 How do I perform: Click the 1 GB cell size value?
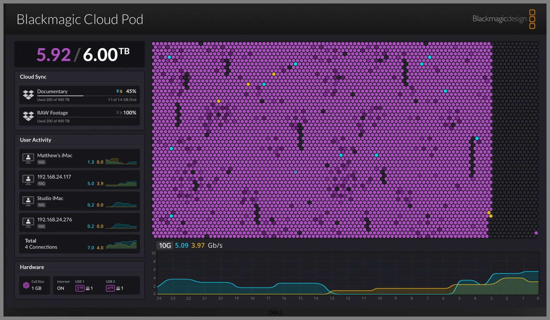coord(36,288)
